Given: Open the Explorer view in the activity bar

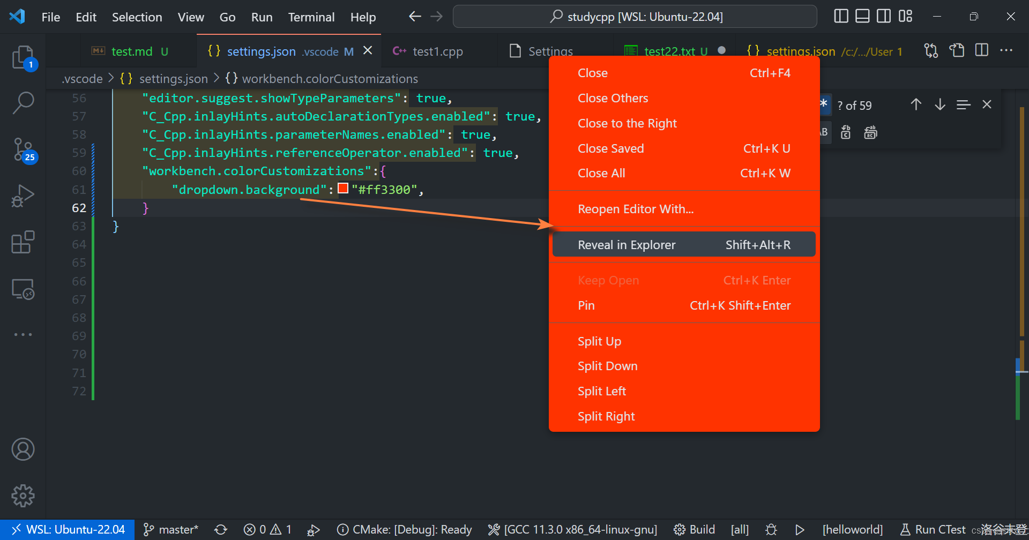Looking at the screenshot, I should (x=23, y=57).
